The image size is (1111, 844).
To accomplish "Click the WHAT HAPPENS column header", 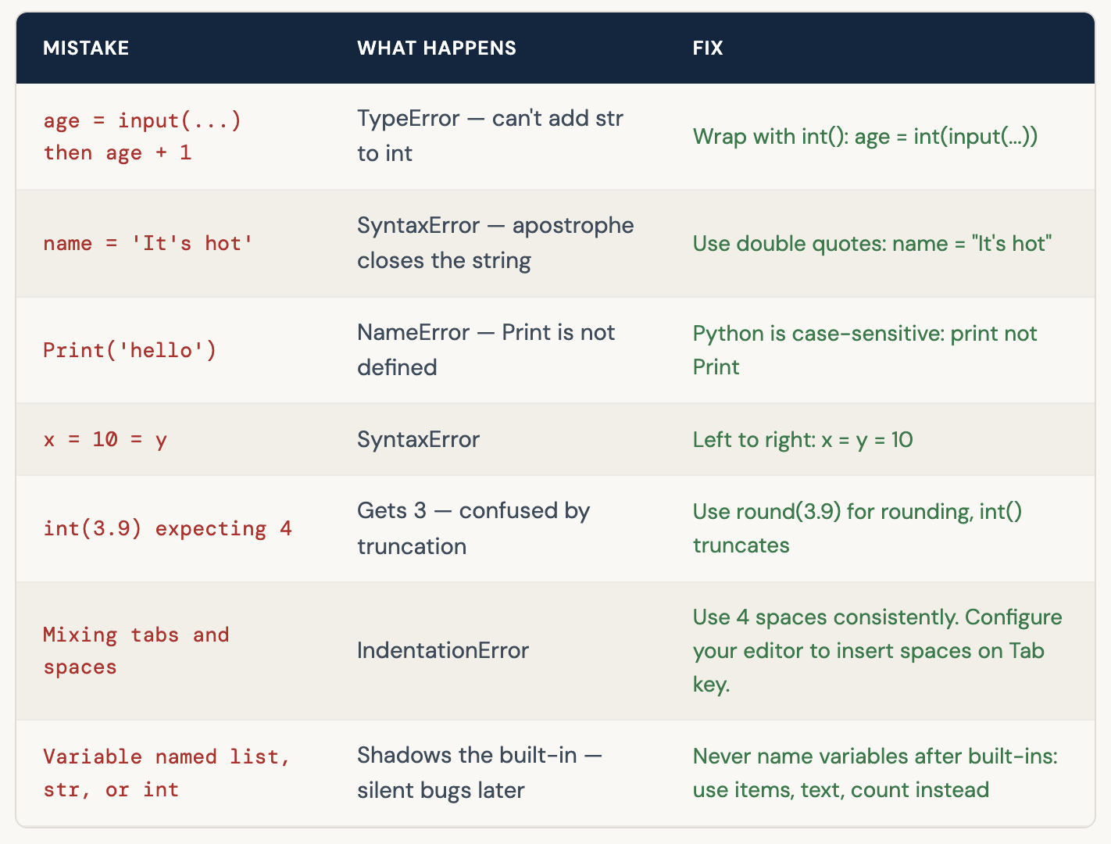I will (x=436, y=48).
